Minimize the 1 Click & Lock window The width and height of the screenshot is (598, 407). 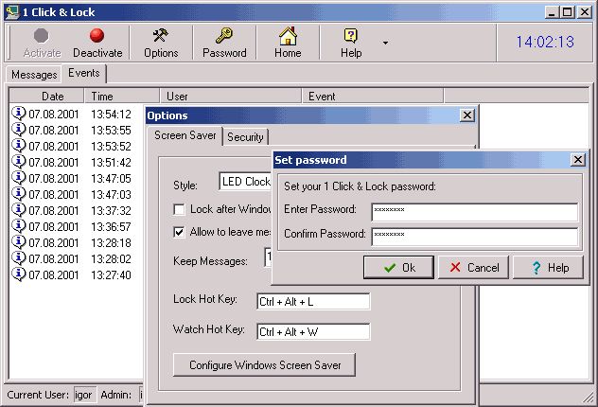pyautogui.click(x=551, y=12)
